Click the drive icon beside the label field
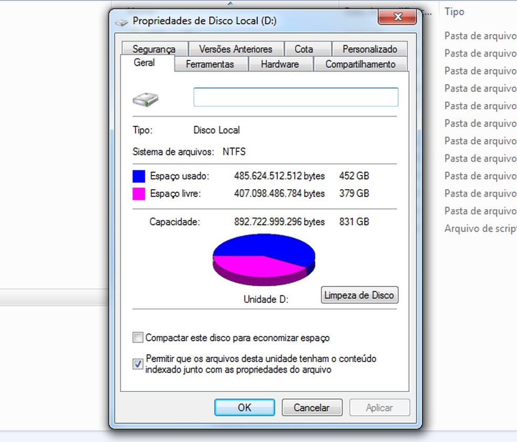Screen dimensions: 517x442 click(x=146, y=99)
